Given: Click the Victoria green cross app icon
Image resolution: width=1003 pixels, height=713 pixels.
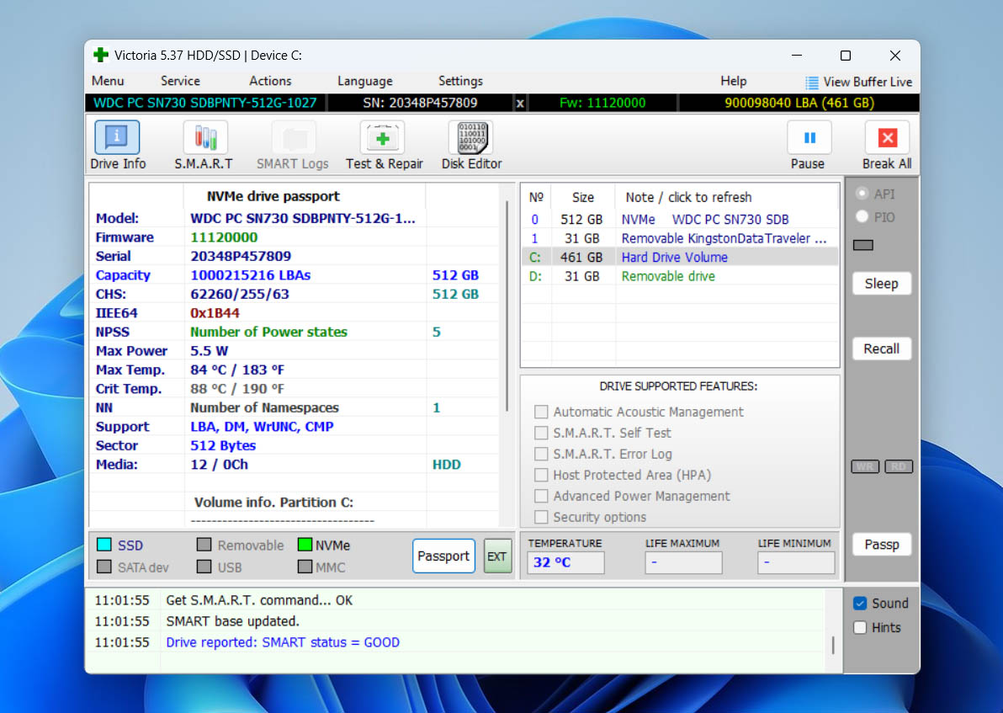Looking at the screenshot, I should [101, 55].
